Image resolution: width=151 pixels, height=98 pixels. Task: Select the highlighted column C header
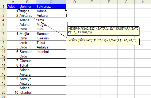pos(51,2)
